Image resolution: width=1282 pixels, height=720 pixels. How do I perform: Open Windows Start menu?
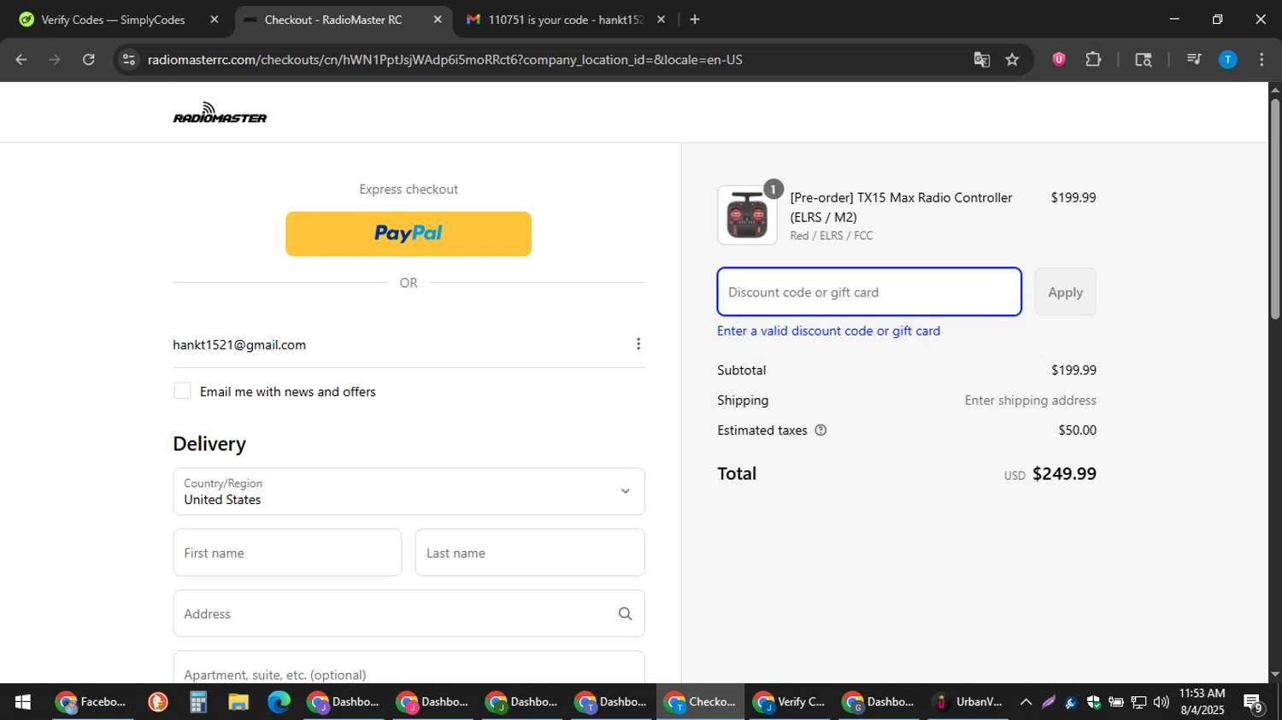23,702
